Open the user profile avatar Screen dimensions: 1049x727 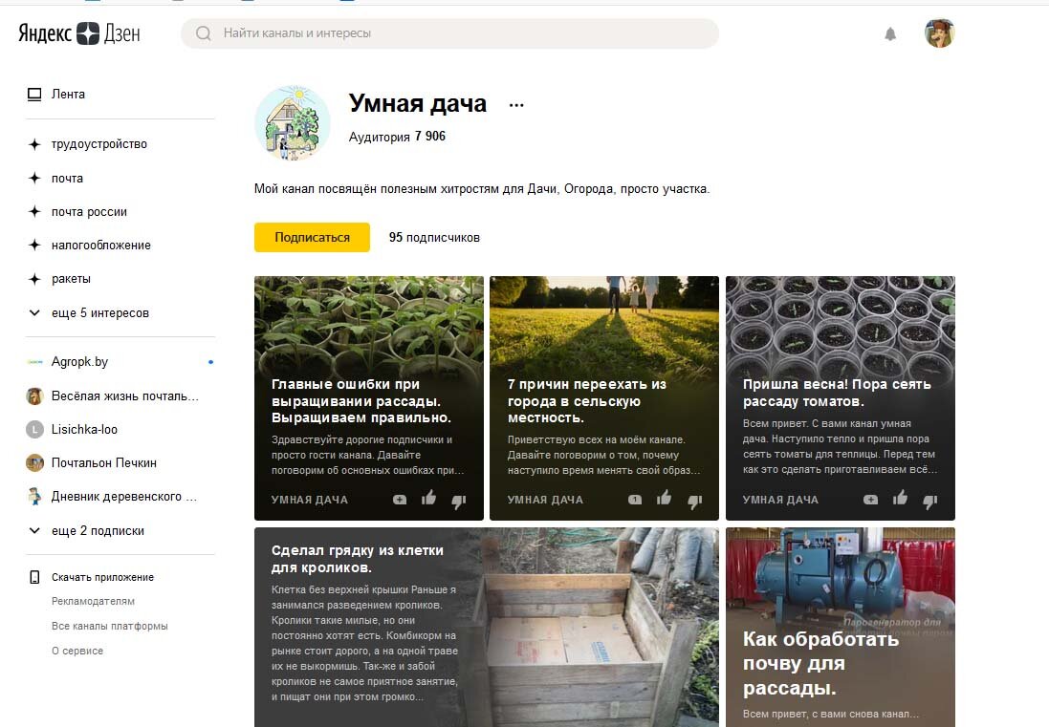(939, 33)
